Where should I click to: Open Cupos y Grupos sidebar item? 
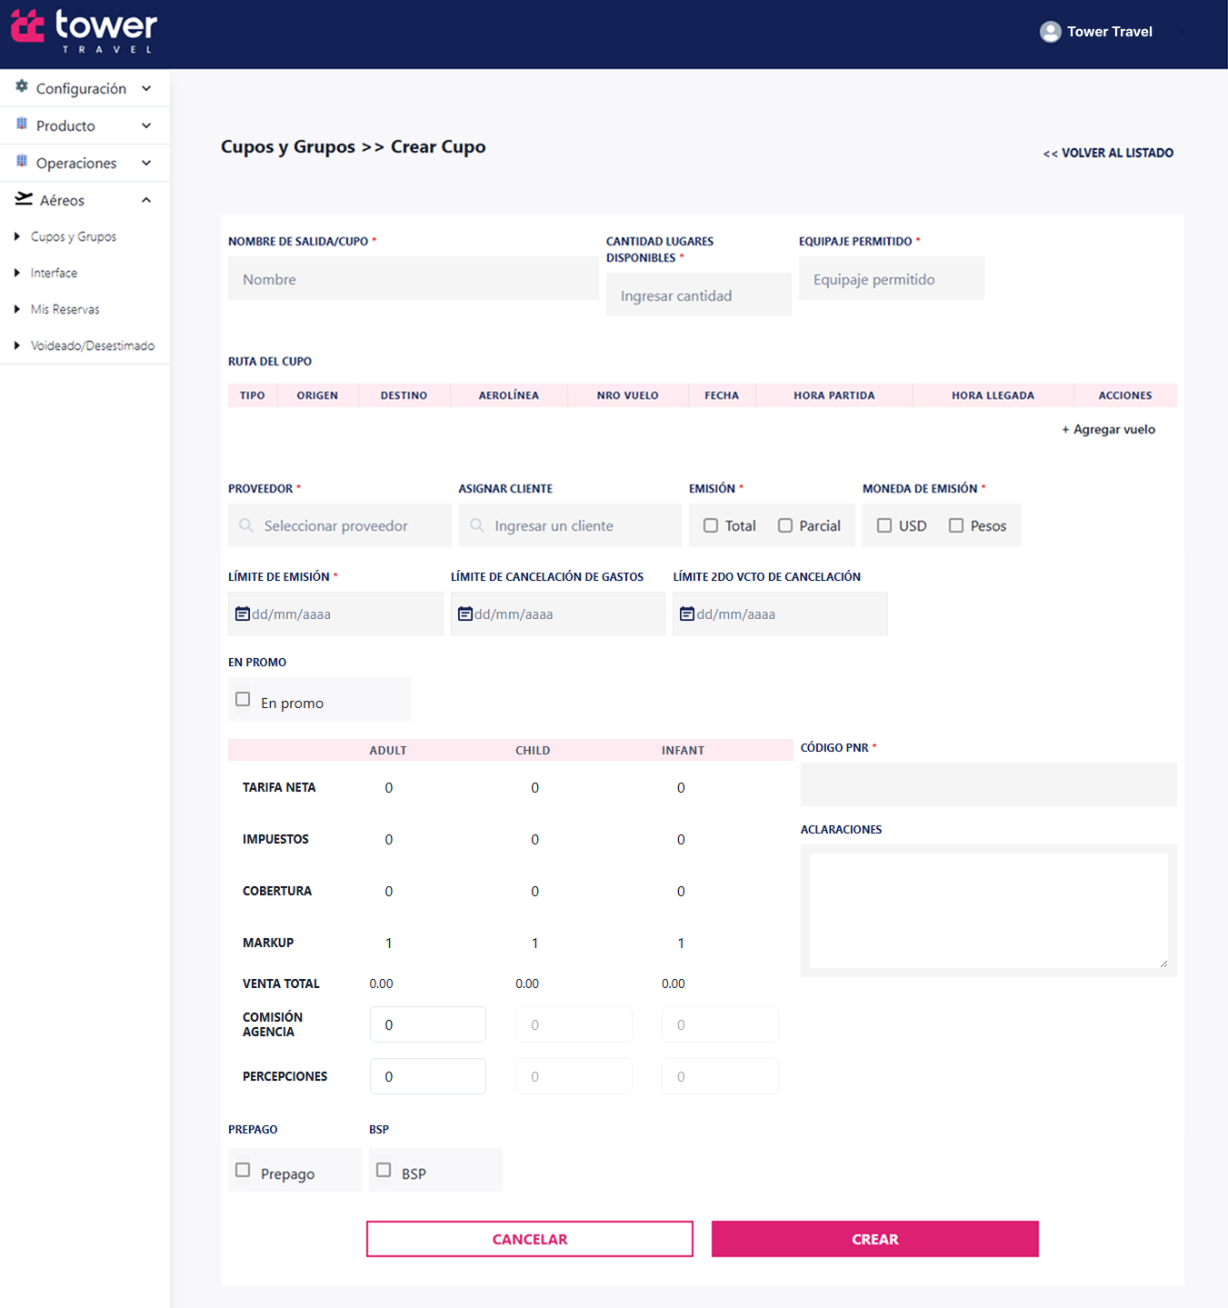[74, 236]
